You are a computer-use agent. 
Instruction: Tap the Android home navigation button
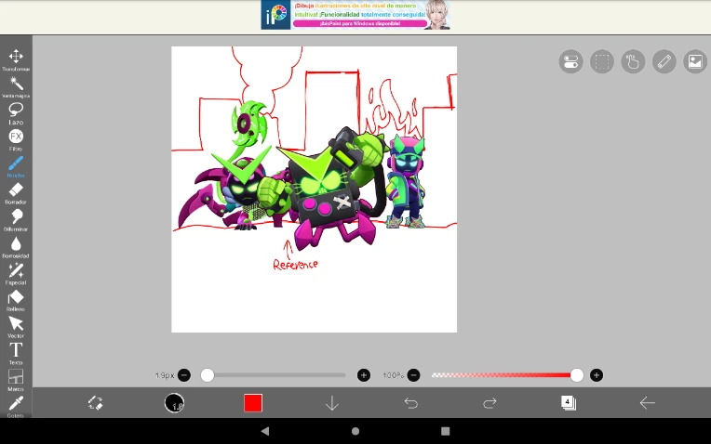point(355,431)
